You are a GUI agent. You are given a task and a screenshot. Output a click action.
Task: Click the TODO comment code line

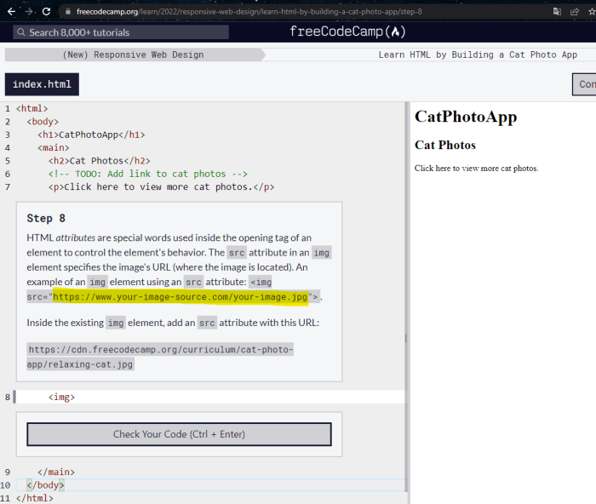(x=148, y=174)
